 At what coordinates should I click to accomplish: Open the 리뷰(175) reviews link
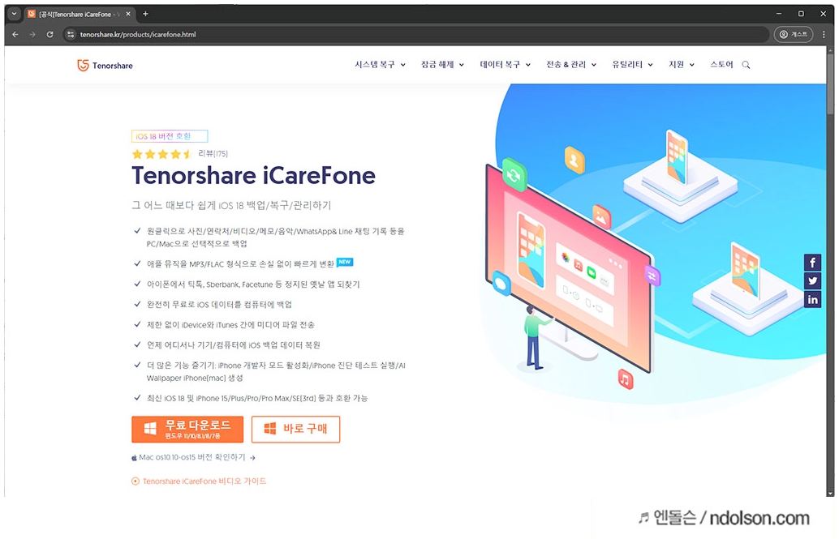(213, 153)
